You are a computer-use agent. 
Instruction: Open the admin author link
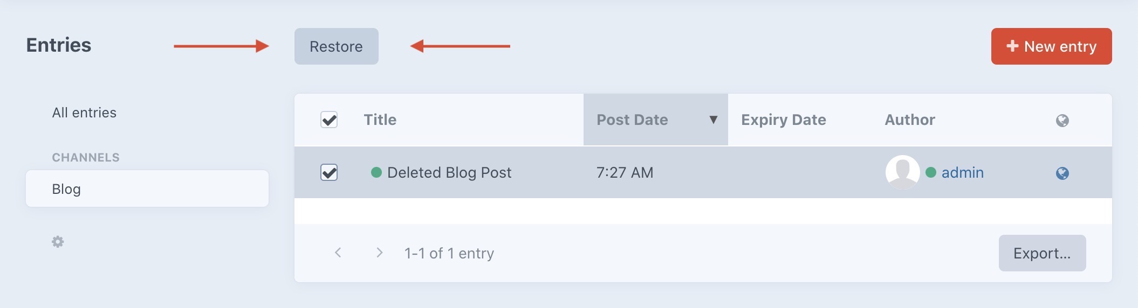click(x=962, y=172)
